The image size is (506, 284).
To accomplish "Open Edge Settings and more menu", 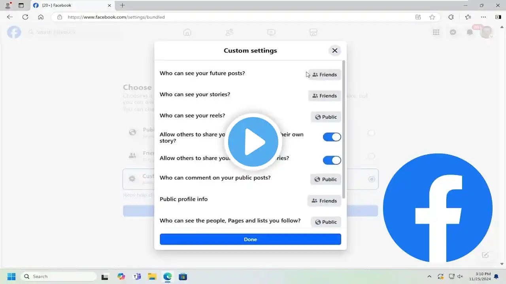I will point(483,17).
